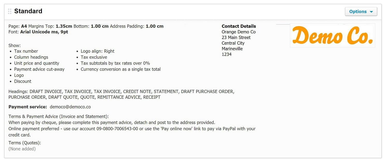The height and width of the screenshot is (163, 388).
Task: Click the 23 Main Street address line
Action: (236, 37)
